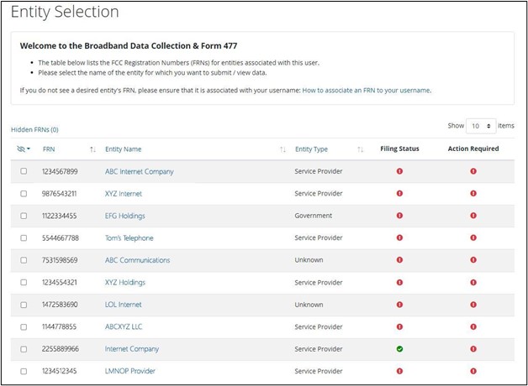The width and height of the screenshot is (528, 386).
Task: Sort the table by the FRN column arrows
Action: [92, 149]
